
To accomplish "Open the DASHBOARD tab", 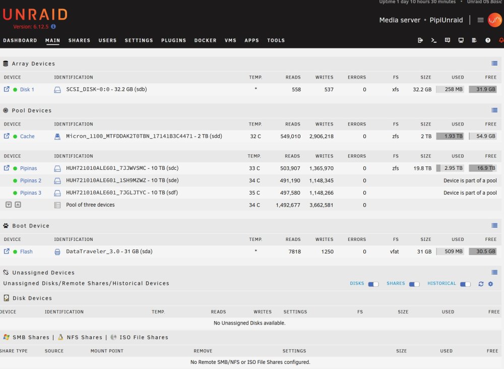I will click(20, 40).
